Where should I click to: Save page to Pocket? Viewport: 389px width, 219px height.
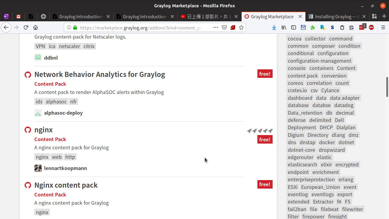[224, 27]
